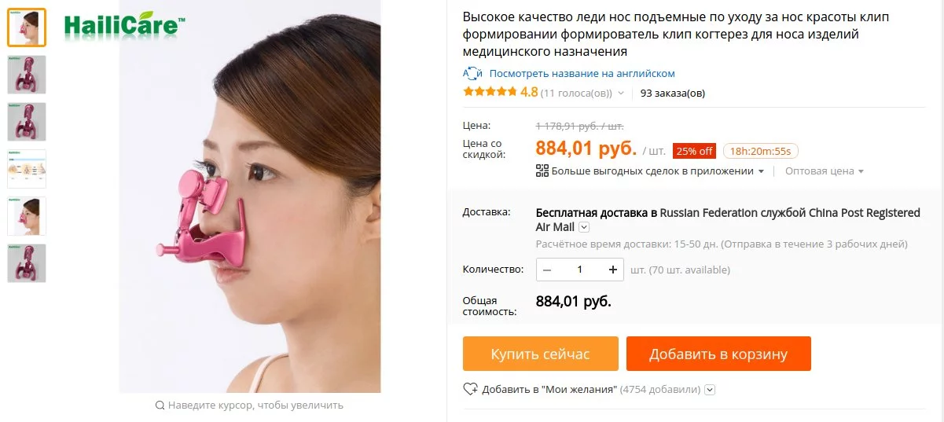This screenshot has height=422, width=944.
Task: Expand the wishlist options chevron
Action: (x=710, y=389)
